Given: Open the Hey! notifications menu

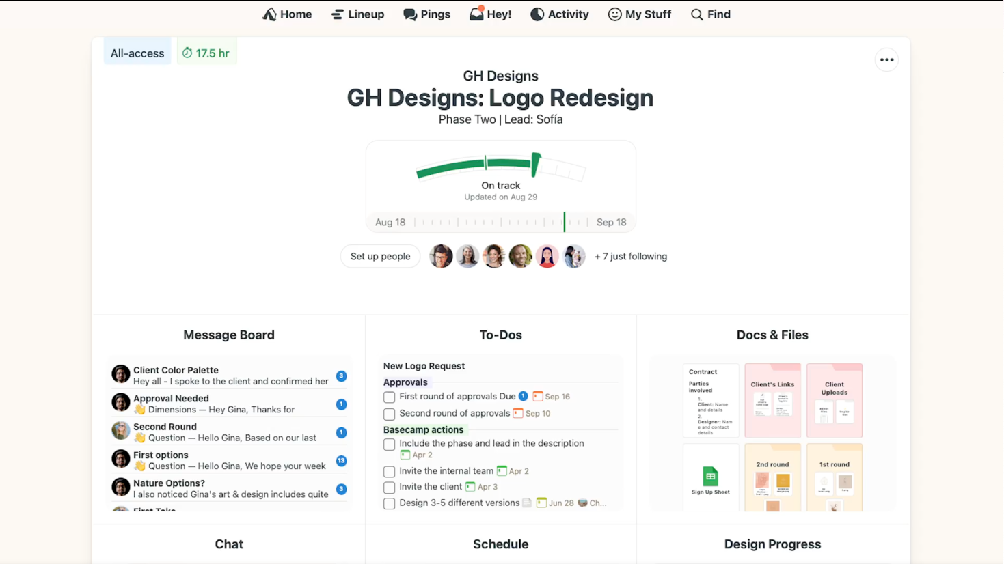Looking at the screenshot, I should point(490,14).
